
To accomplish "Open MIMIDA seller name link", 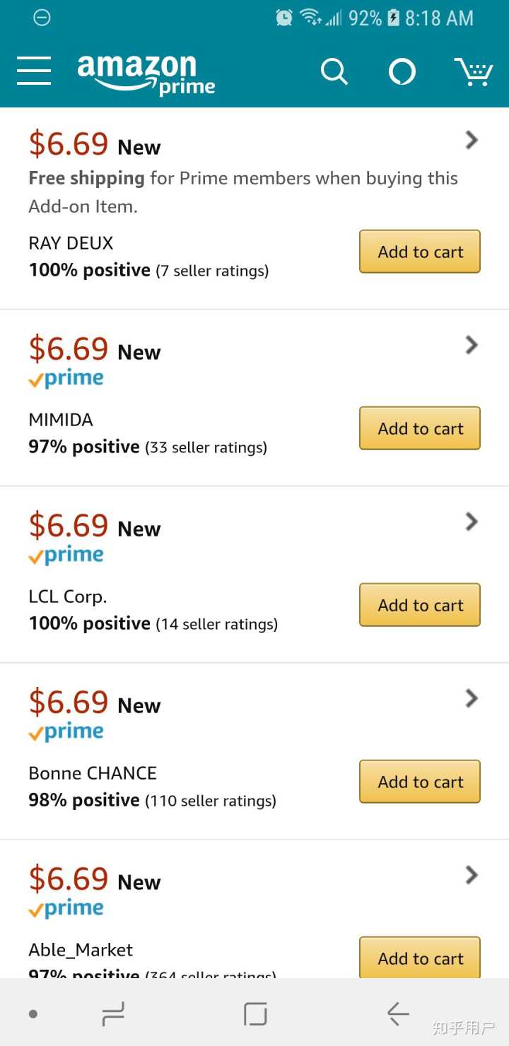I will coord(61,420).
